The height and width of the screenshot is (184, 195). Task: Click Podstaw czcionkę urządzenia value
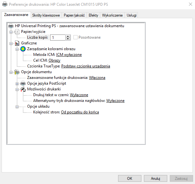click(x=86, y=66)
